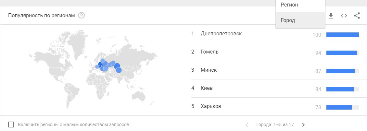The height and width of the screenshot is (131, 367).
Task: Open the Днепропетровск city entry
Action: point(221,34)
